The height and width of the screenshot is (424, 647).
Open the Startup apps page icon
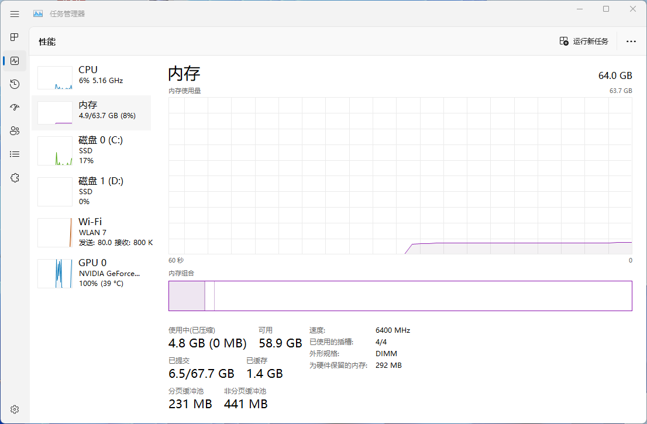[x=15, y=108]
